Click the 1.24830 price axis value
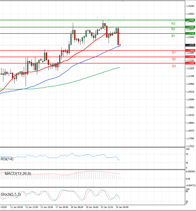Screen dimensions: 196x211 click(190, 14)
